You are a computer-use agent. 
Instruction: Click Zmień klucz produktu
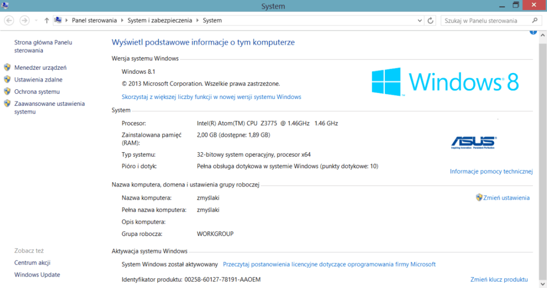[499, 280]
